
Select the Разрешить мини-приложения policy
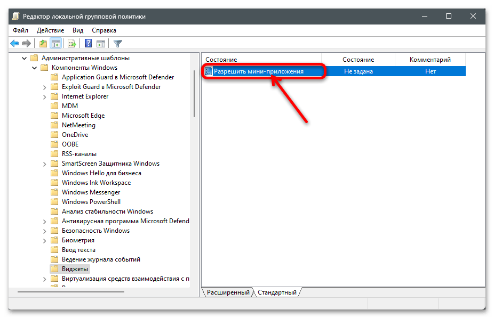coord(259,71)
